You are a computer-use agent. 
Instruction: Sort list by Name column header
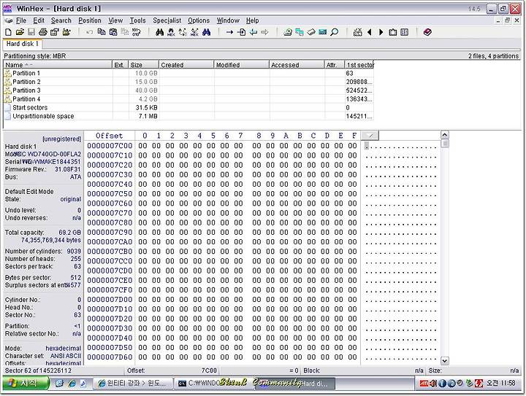58,65
